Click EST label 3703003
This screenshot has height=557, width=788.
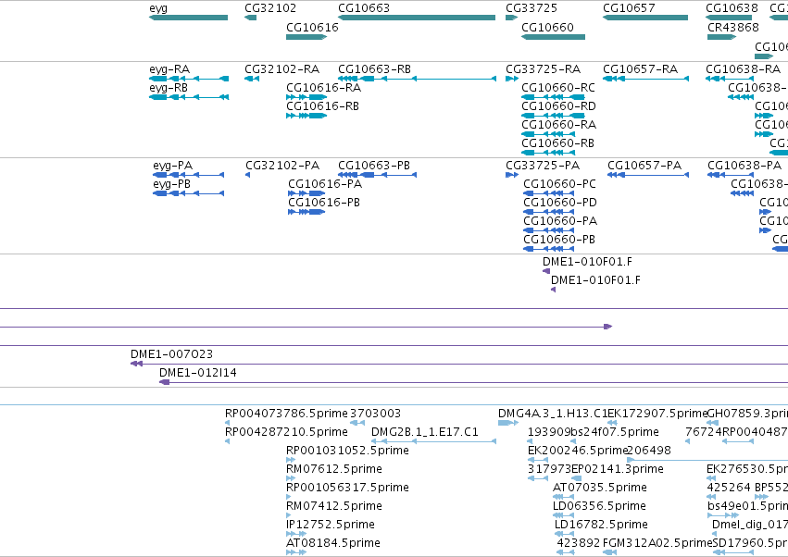tap(375, 414)
